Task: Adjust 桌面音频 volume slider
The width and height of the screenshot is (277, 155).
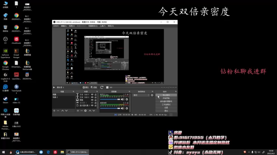Action: click(110, 108)
